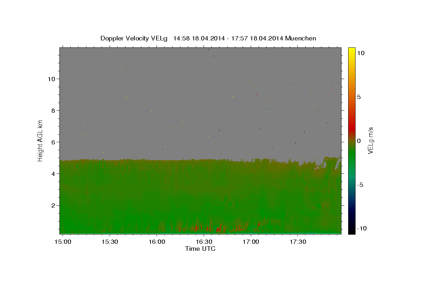422x281 pixels.
Task: Click the colorbar value 0
Action: (359, 141)
